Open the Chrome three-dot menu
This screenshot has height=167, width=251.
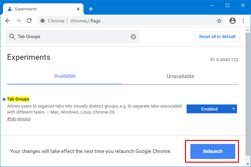(x=243, y=21)
